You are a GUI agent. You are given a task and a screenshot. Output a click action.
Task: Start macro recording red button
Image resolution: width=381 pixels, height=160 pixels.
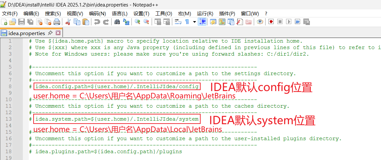tap(271, 22)
